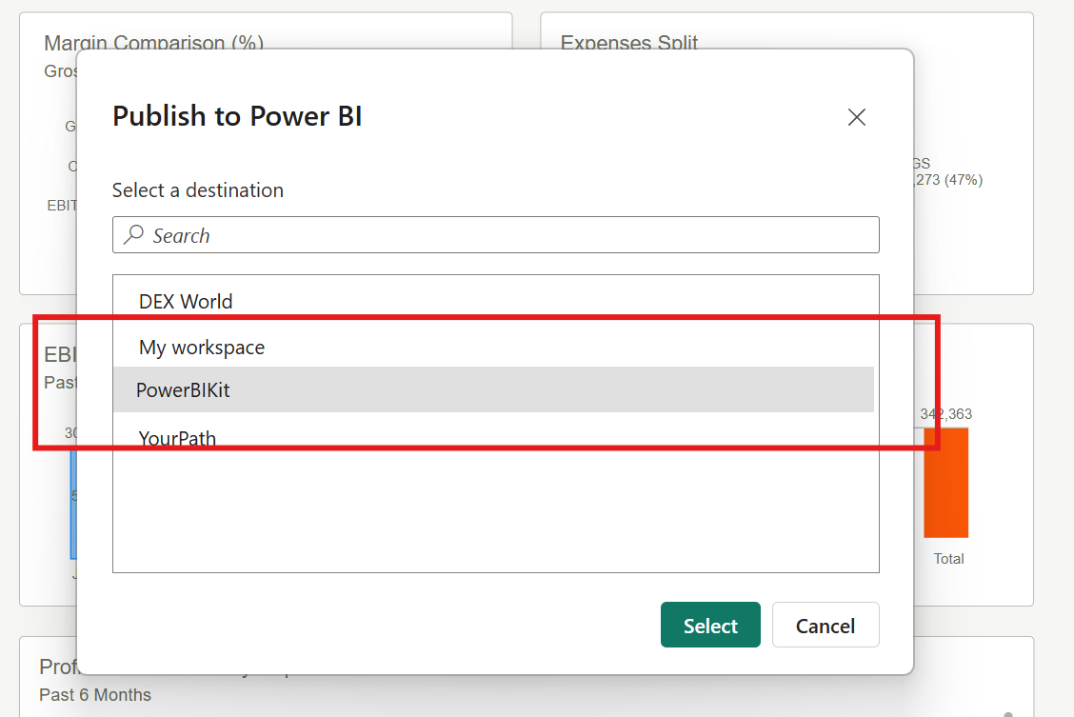
Task: Click the Margin Comparison (%) chart title
Action: coord(153,43)
